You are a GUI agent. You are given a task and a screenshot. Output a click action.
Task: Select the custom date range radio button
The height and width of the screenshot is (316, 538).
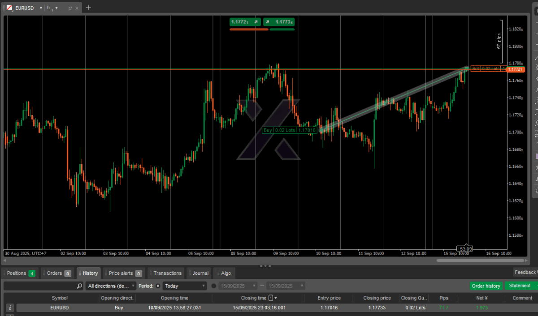click(x=213, y=286)
